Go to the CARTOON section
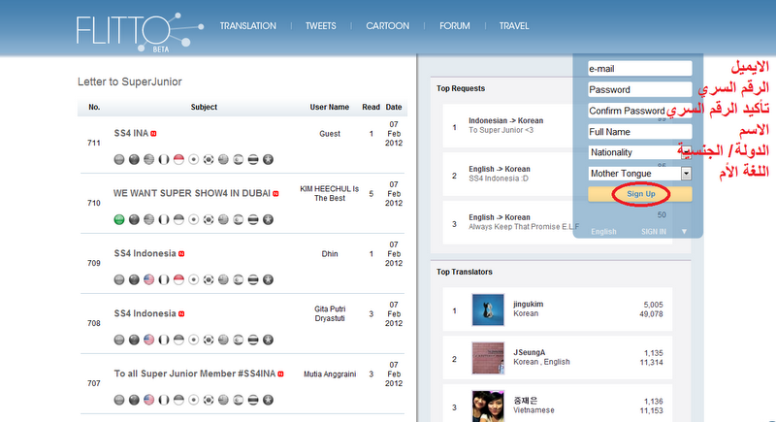This screenshot has width=776, height=422. [387, 26]
